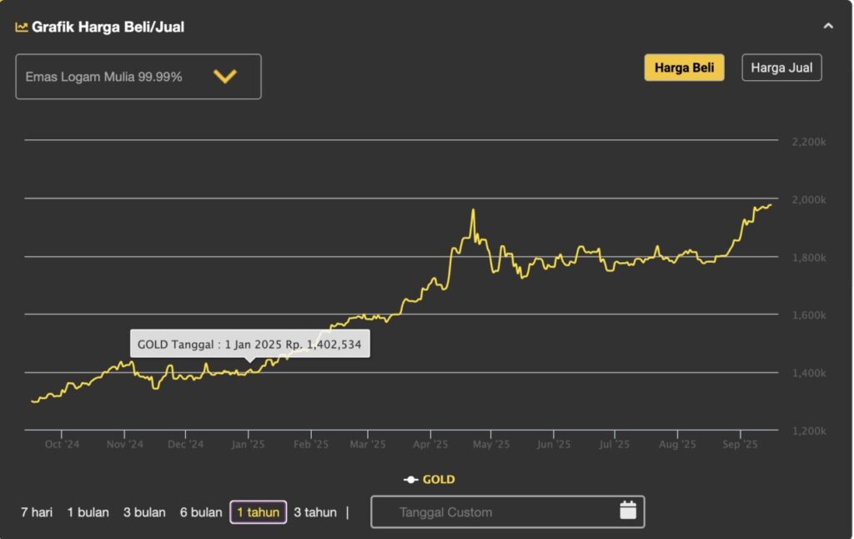This screenshot has height=539, width=854.
Task: Click the chart icon beside Grafik Harga Beli/Jual
Action: click(22, 27)
